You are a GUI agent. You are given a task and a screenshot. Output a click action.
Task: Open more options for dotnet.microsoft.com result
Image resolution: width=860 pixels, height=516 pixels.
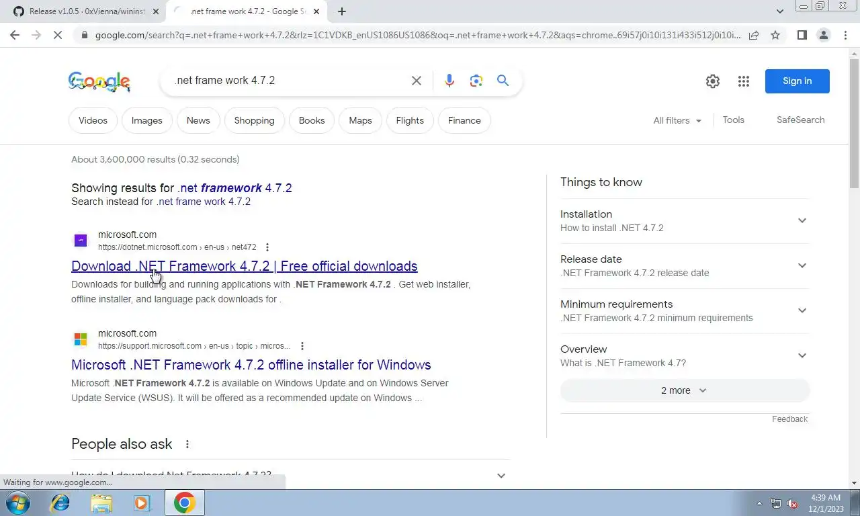pyautogui.click(x=267, y=247)
